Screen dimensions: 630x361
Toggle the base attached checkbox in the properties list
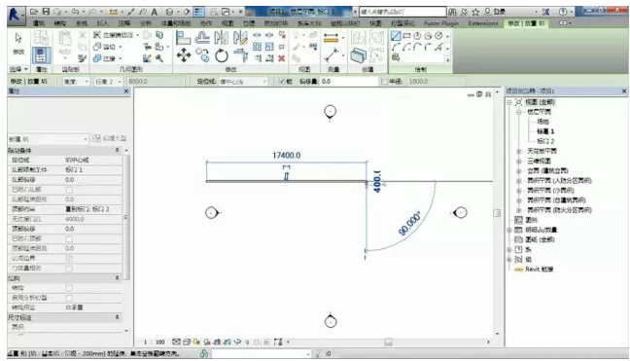tap(69, 190)
